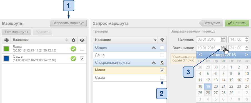Collapse the Общие group chevron
Image resolution: width=251 pixels, height=103 pixels.
pos(154,48)
